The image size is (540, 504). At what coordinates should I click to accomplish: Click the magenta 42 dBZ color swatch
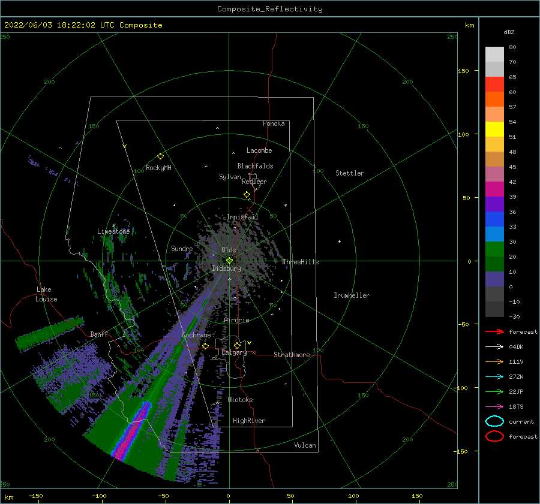point(494,189)
